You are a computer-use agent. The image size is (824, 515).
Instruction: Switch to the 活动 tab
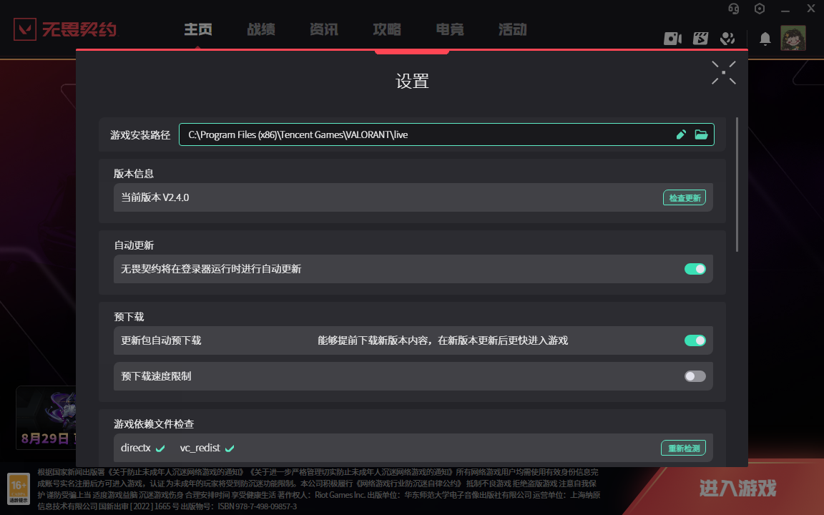513,29
